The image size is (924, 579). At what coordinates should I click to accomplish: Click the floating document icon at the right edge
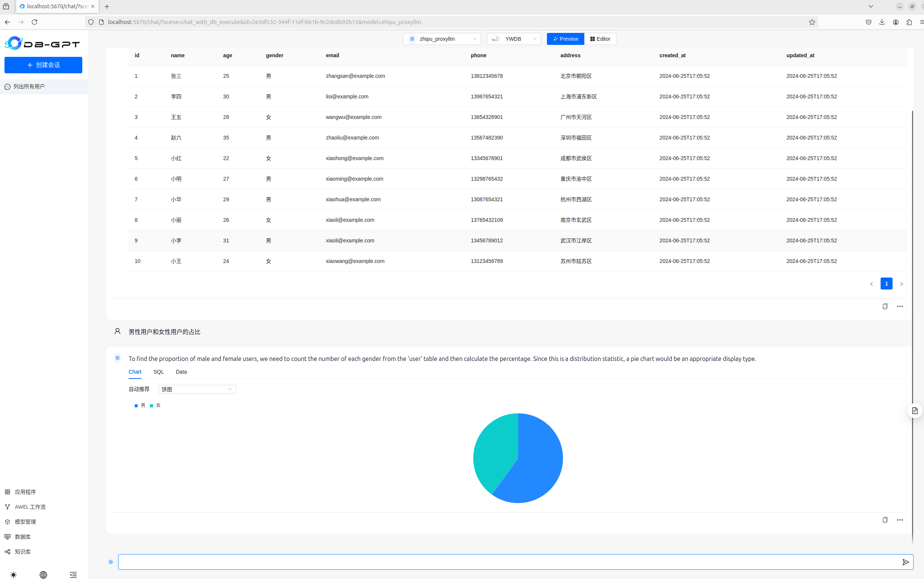[914, 411]
